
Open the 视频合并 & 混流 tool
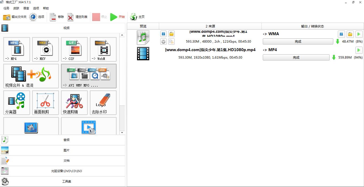[31, 76]
